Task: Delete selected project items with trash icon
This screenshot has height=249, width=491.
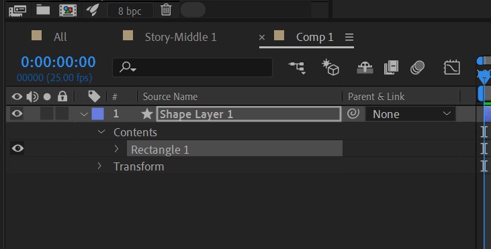Action: click(x=166, y=10)
